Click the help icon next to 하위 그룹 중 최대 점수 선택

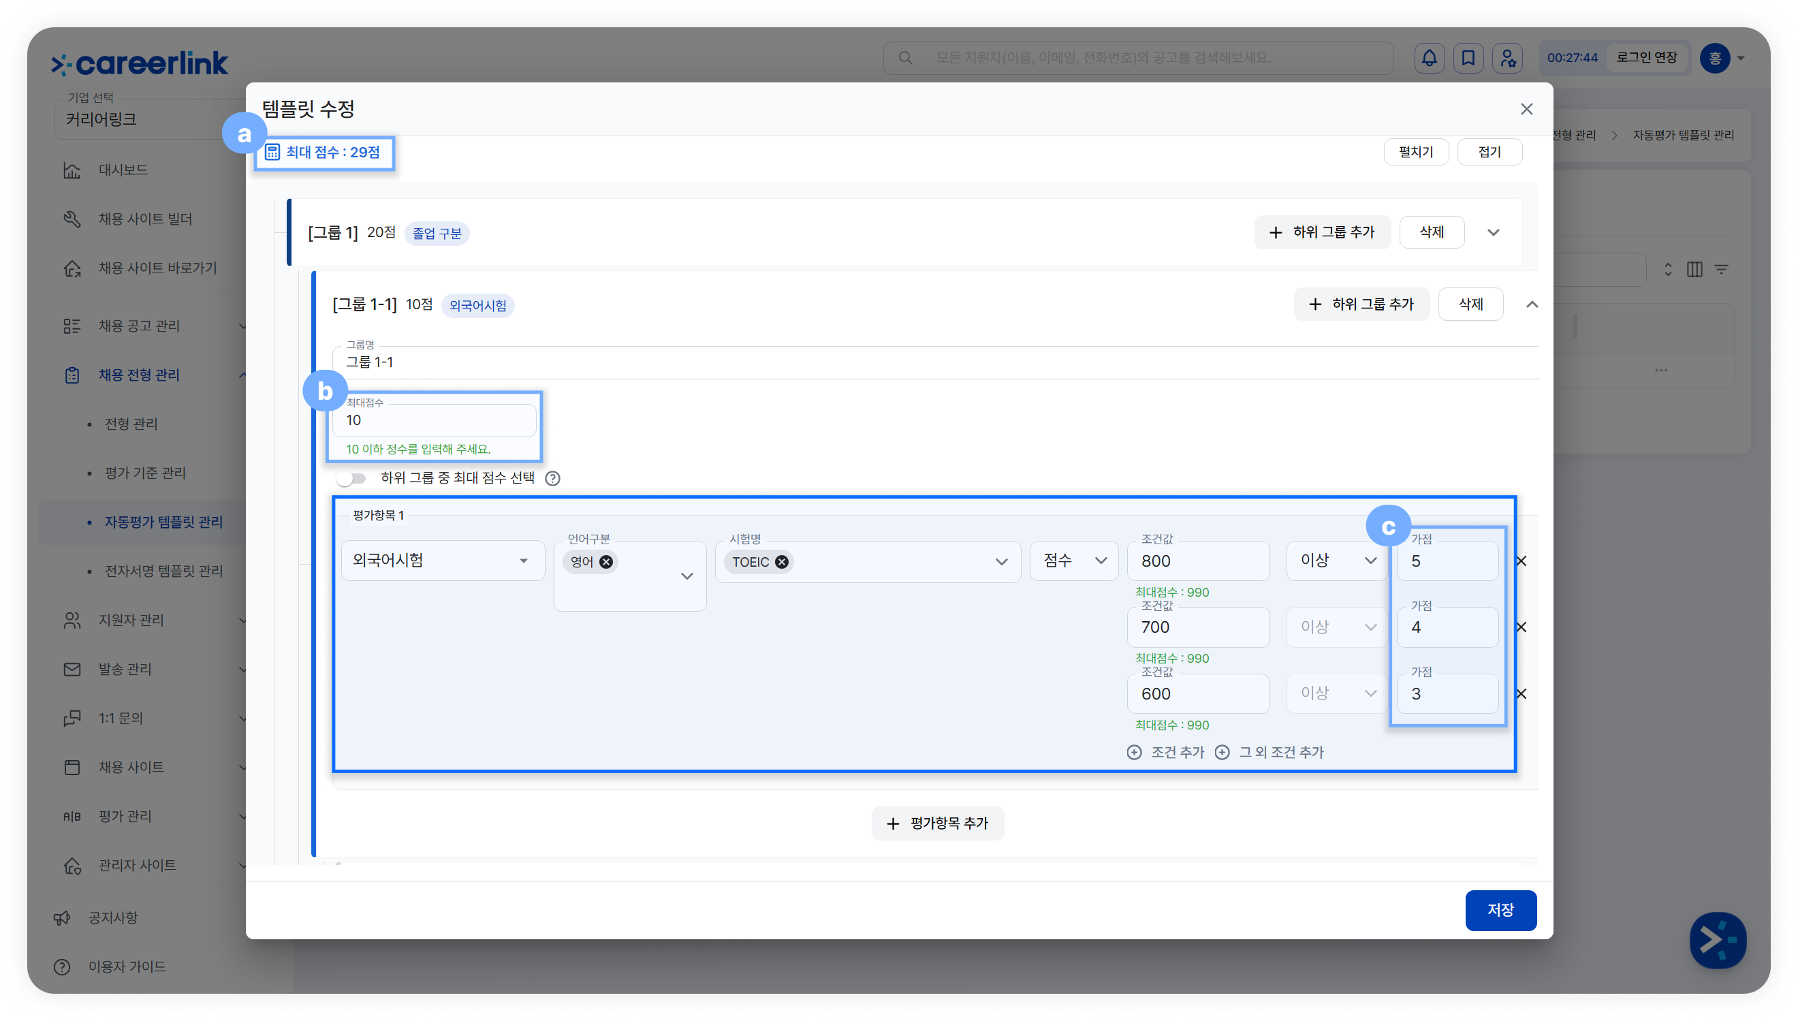click(x=552, y=478)
